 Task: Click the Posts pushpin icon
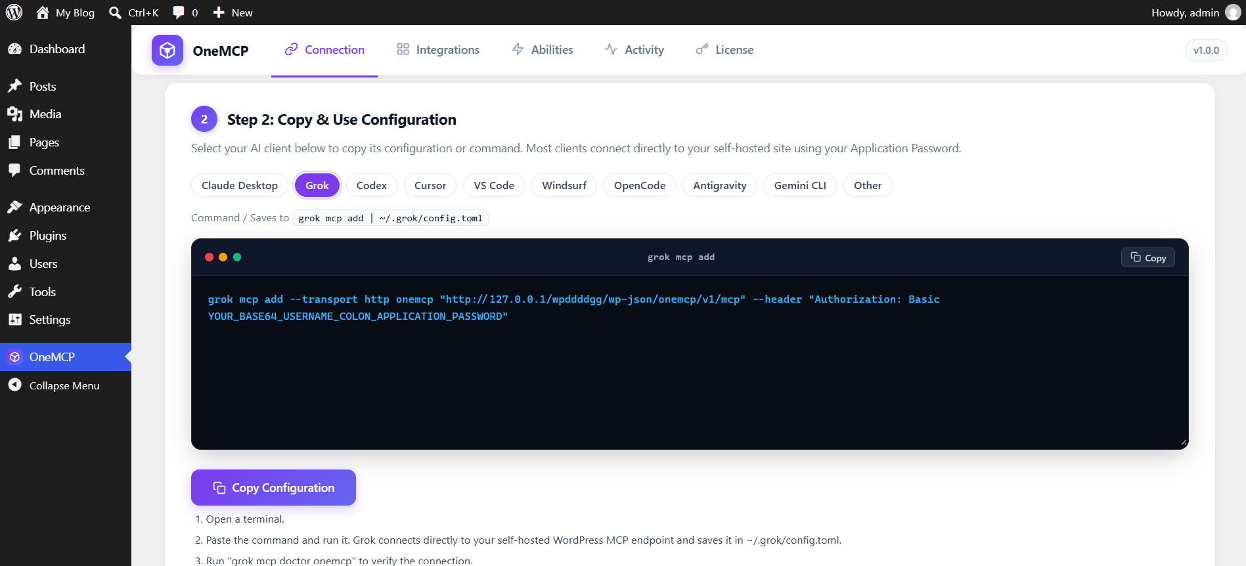point(14,86)
